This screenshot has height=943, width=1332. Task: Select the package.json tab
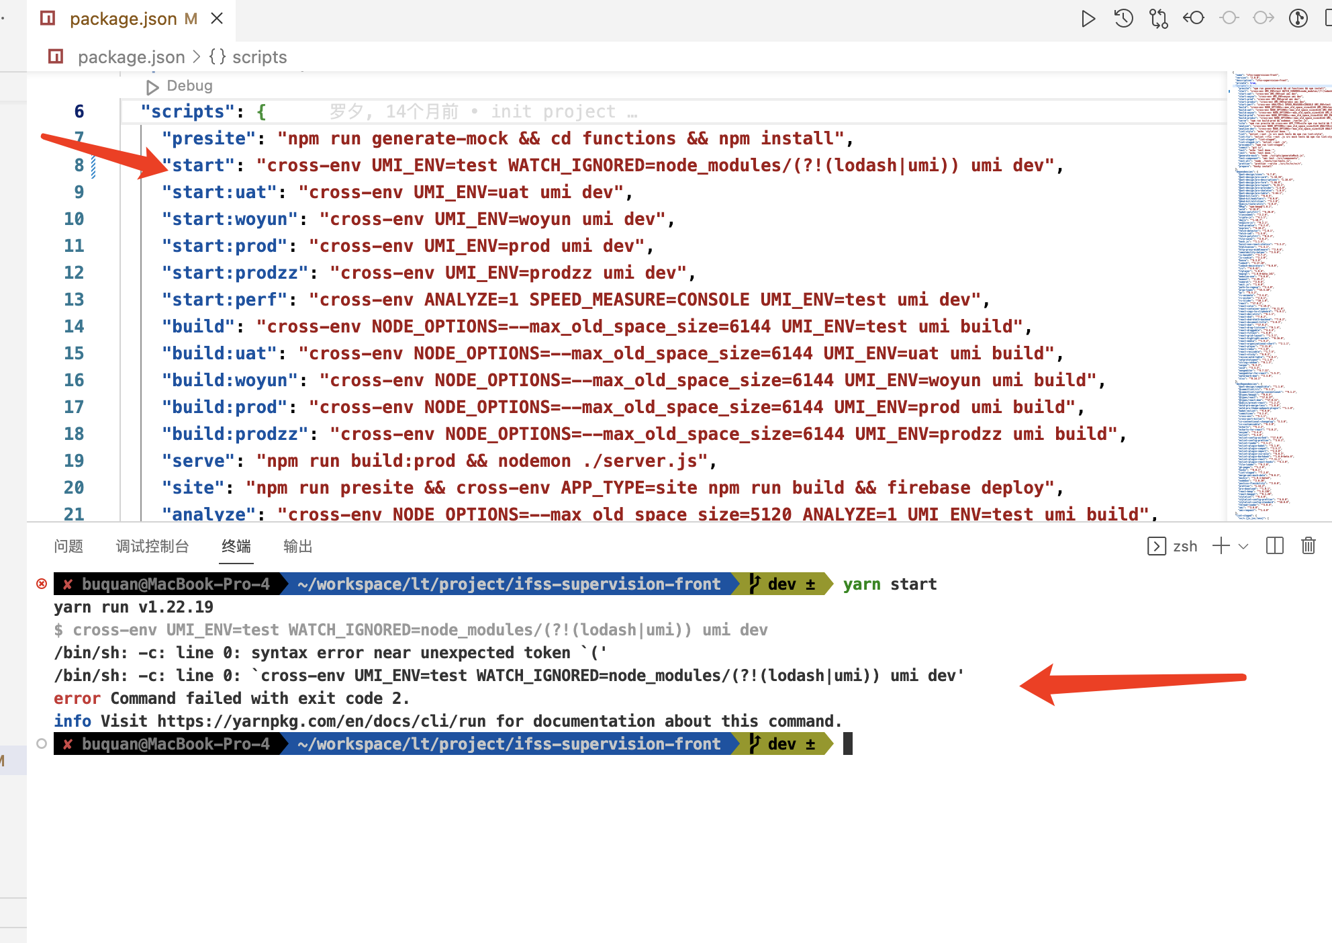coord(132,19)
